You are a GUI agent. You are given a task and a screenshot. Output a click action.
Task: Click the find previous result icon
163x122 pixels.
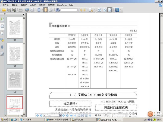pos(80,10)
